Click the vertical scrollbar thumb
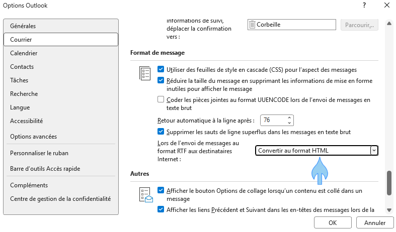Viewport: 396px width, 232px height. (389, 183)
